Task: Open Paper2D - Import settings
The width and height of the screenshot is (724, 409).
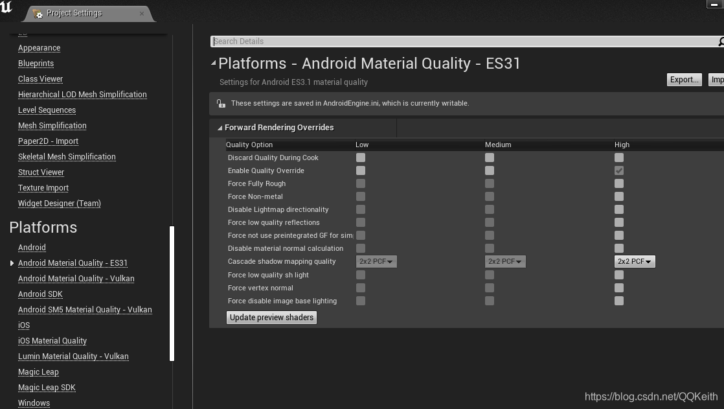Action: point(49,141)
